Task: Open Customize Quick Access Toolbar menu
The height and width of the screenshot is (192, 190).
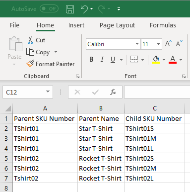Action: coord(119,9)
